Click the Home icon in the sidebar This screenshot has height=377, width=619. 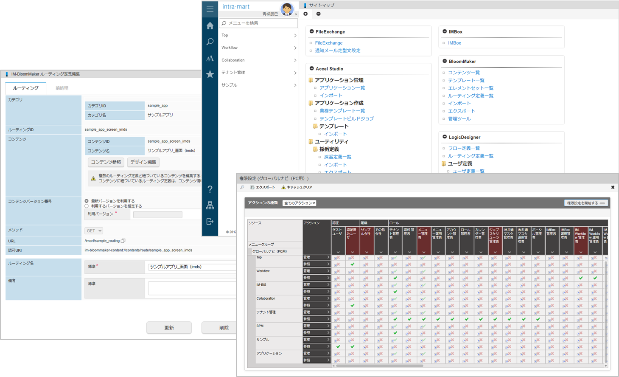tap(210, 26)
